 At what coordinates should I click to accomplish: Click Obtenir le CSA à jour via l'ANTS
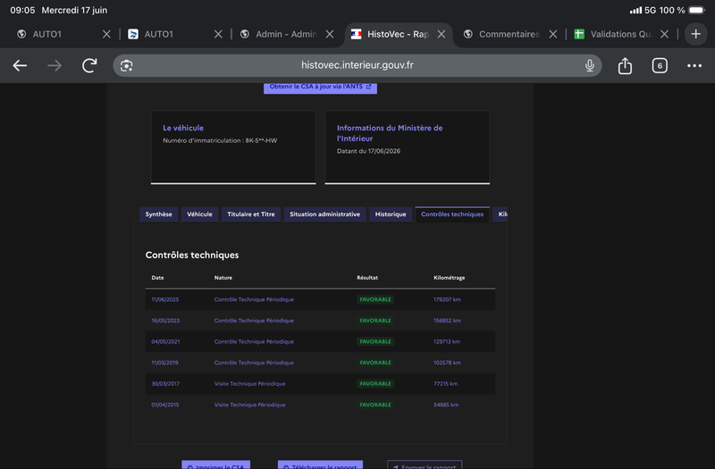tap(320, 87)
